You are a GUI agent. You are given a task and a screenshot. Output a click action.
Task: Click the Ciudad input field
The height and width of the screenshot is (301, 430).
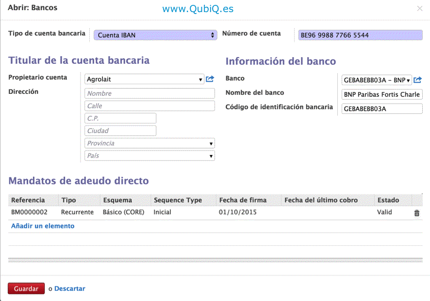pos(120,131)
